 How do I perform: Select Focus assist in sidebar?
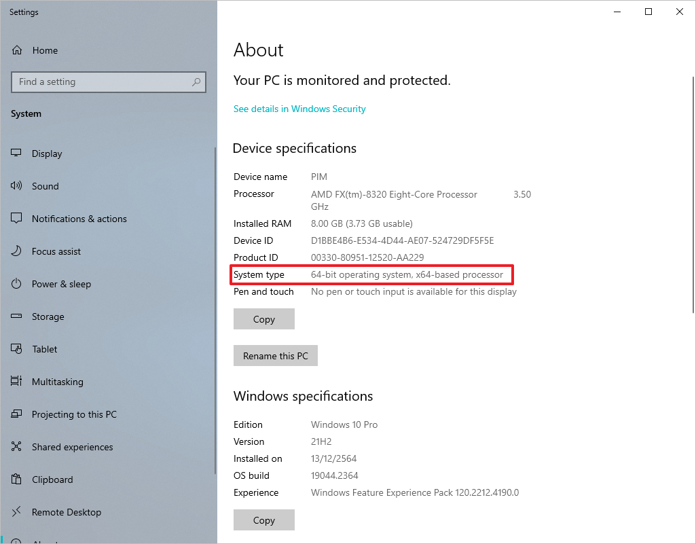click(x=107, y=251)
